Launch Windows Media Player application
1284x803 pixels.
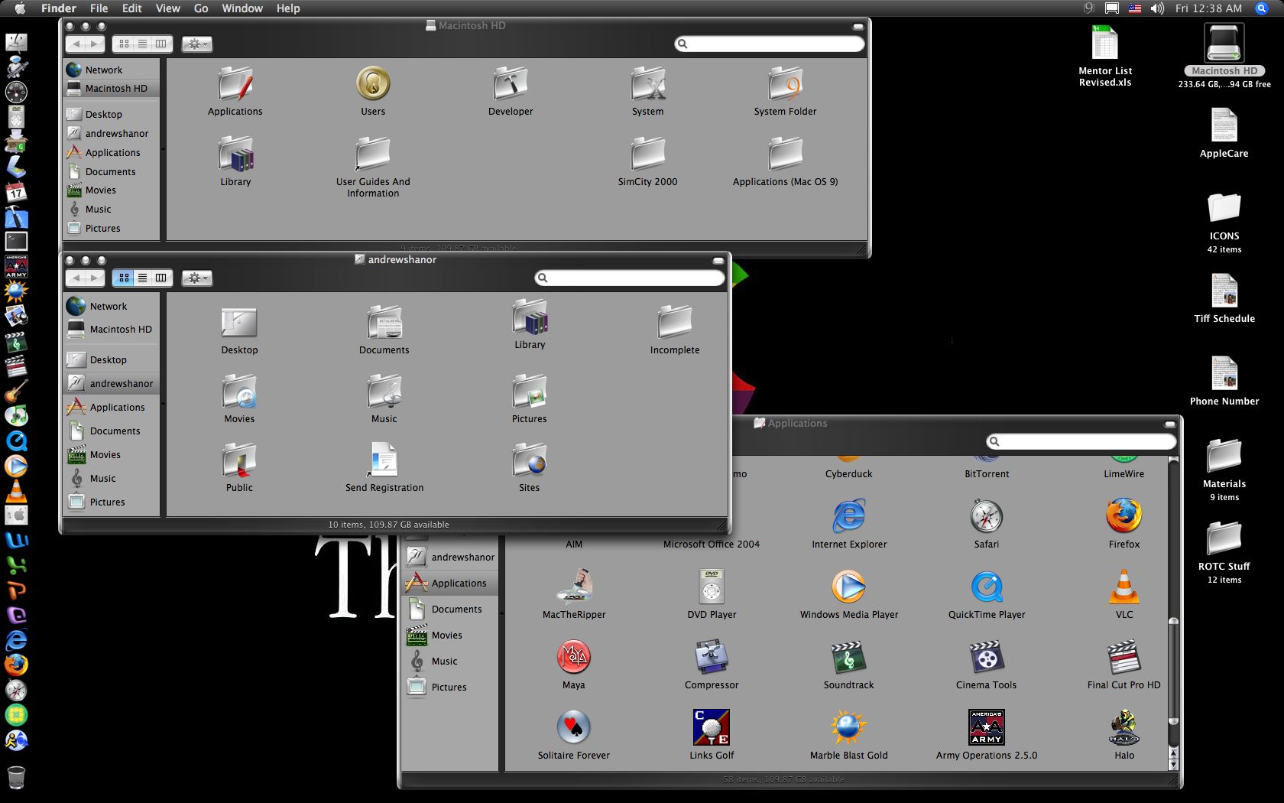pyautogui.click(x=848, y=587)
